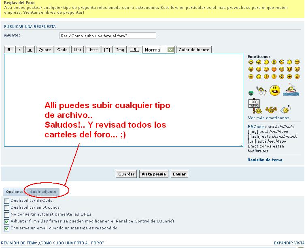The height and width of the screenshot is (248, 306).
Task: Insert the Titanic ship emoticon
Action: coord(291,89)
